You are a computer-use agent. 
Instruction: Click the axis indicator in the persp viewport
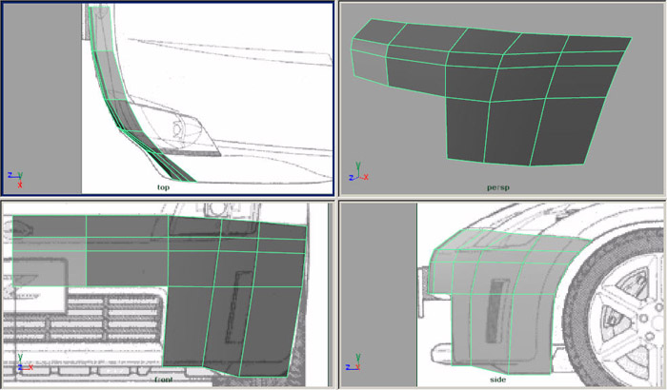pos(357,174)
